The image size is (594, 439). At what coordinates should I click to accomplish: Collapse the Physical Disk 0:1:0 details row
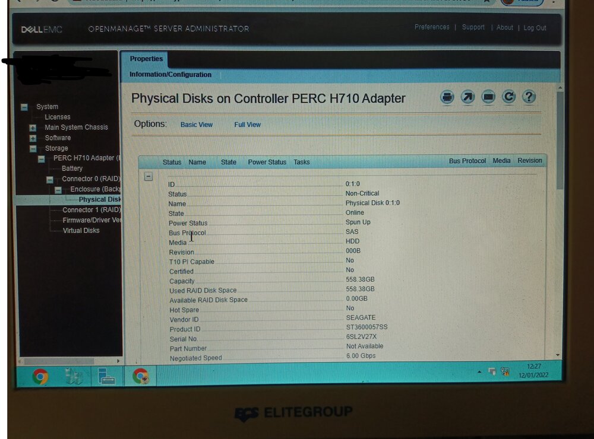[148, 176]
